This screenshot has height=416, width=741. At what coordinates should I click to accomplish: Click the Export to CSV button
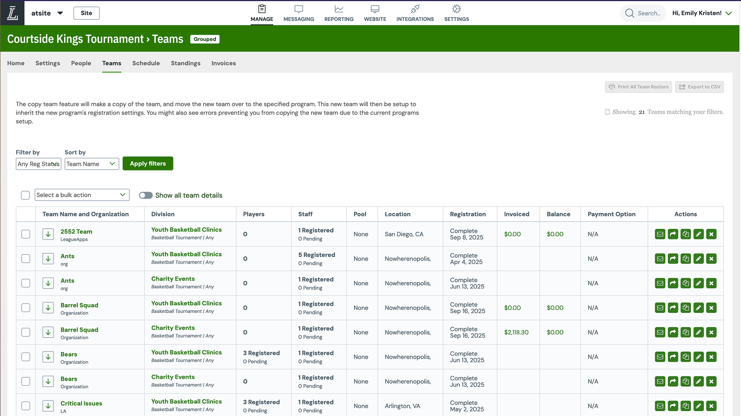(x=699, y=87)
